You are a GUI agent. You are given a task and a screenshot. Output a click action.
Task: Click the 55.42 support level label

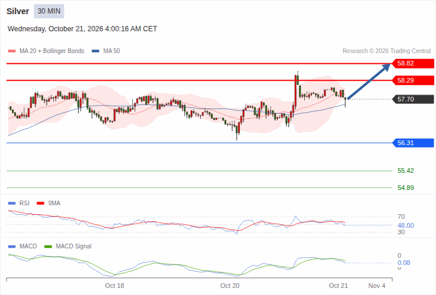[406, 171]
